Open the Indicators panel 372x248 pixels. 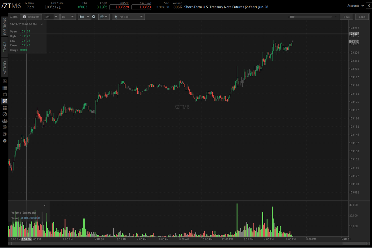click(x=31, y=17)
